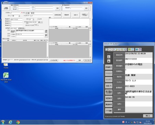
Task: Click the toolbar icon between magnifier and phone
Action: [122, 49]
